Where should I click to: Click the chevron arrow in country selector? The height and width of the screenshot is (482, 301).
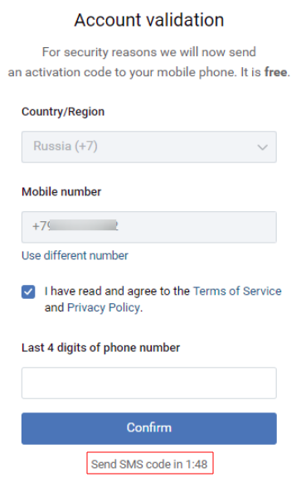point(262,147)
